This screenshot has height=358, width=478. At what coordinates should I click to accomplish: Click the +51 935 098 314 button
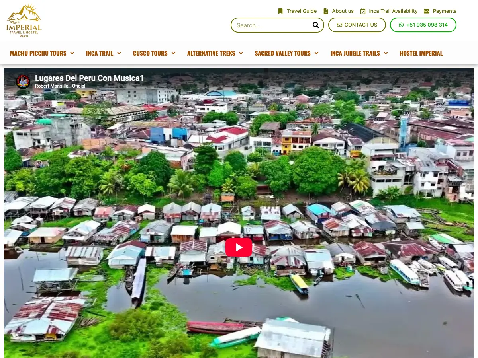pyautogui.click(x=423, y=25)
